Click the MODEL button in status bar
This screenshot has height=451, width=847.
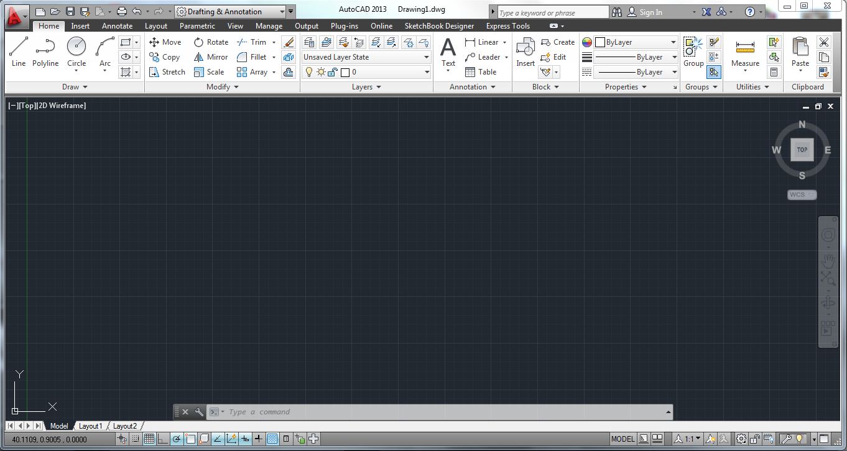coord(623,439)
